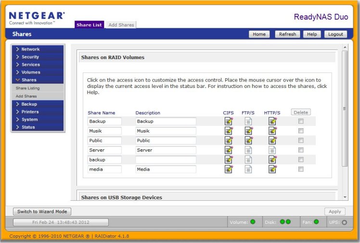
Task: Tick delete checkbox for media share
Action: [x=301, y=169]
